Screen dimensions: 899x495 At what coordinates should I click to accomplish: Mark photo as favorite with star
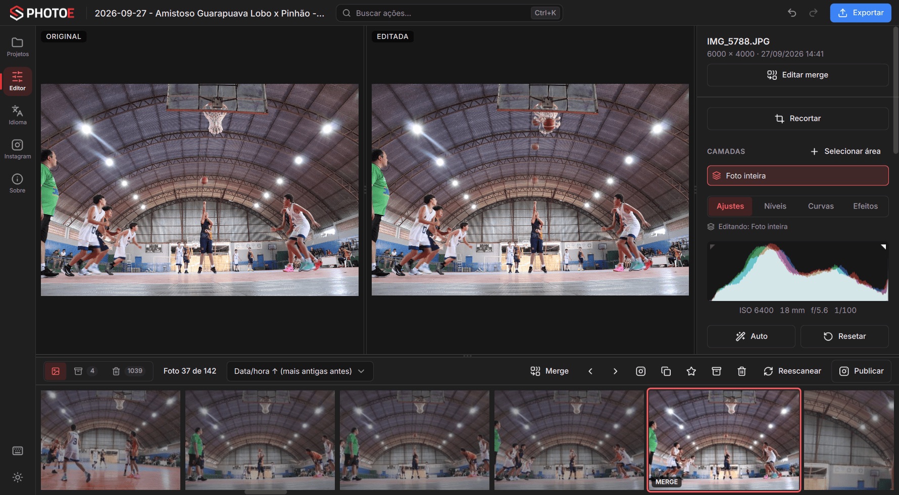pyautogui.click(x=691, y=371)
